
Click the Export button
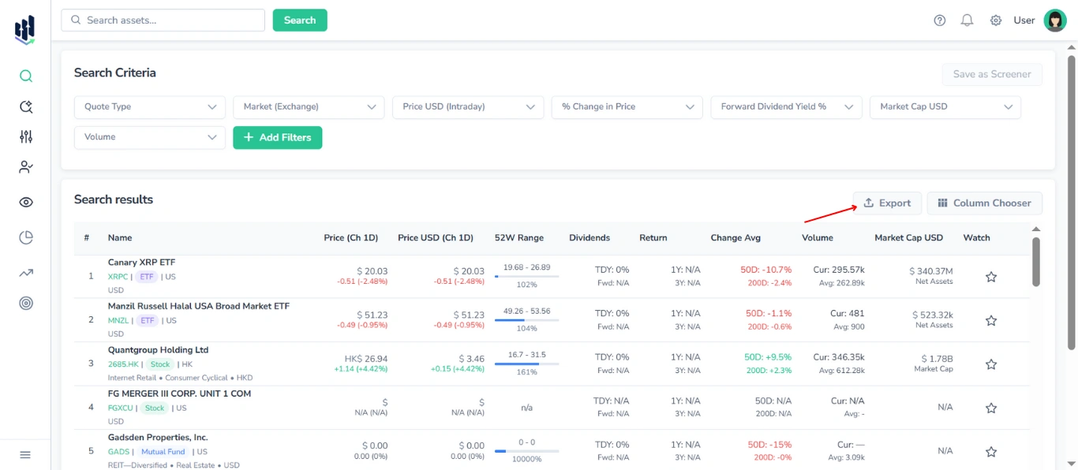pyautogui.click(x=887, y=203)
